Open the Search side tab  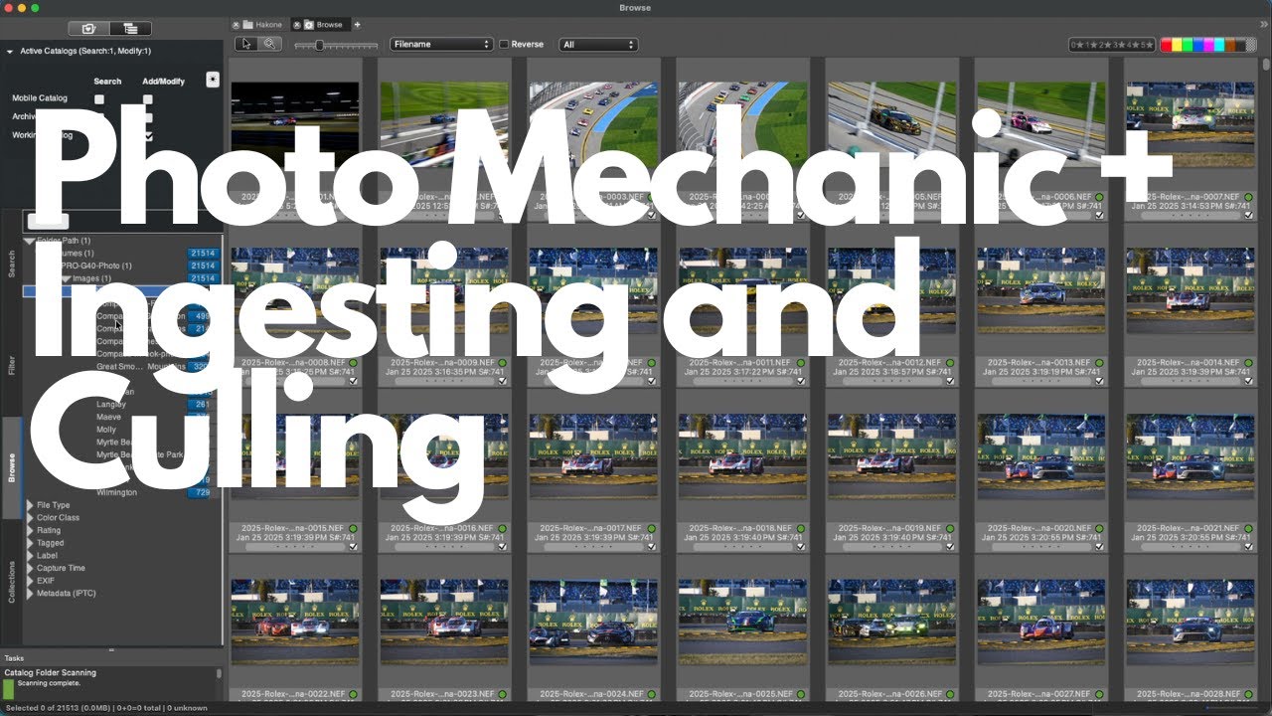click(12, 264)
